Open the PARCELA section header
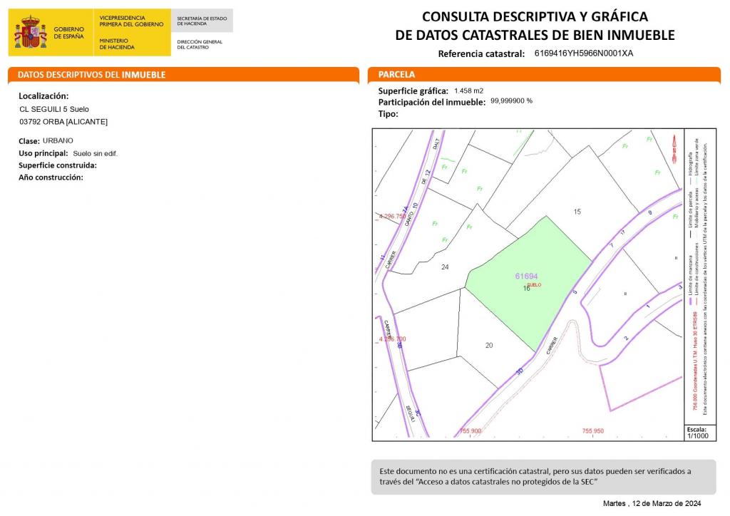The height and width of the screenshot is (516, 730). click(x=396, y=75)
